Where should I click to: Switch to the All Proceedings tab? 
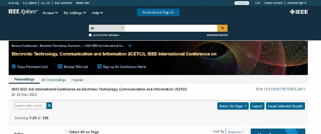pyautogui.click(x=54, y=80)
